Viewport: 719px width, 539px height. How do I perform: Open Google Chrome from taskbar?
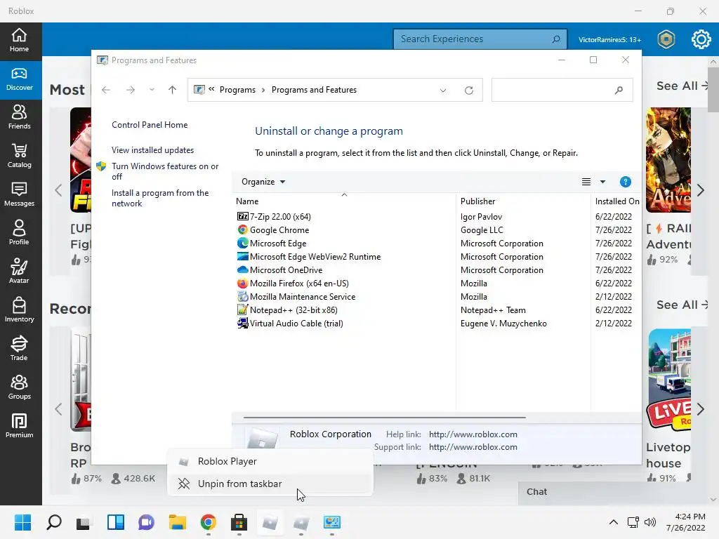pyautogui.click(x=208, y=522)
